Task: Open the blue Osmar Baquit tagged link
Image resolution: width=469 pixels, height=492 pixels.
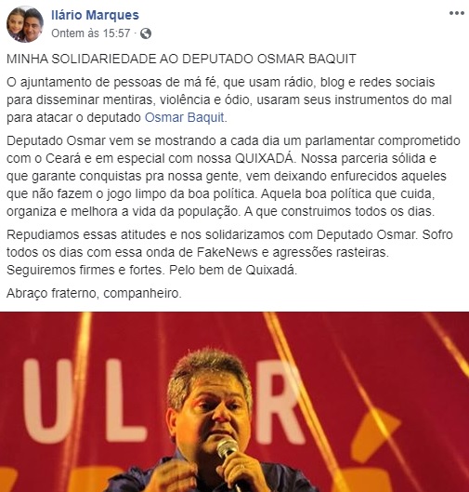Action: click(185, 117)
